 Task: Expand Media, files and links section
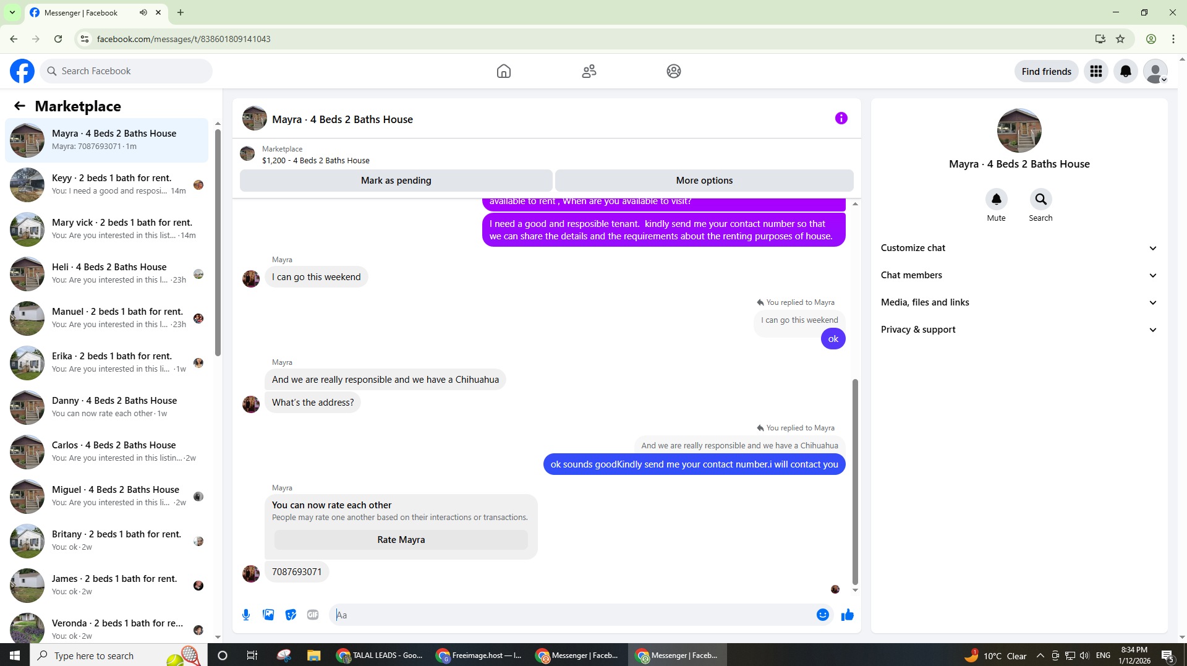pos(1019,302)
